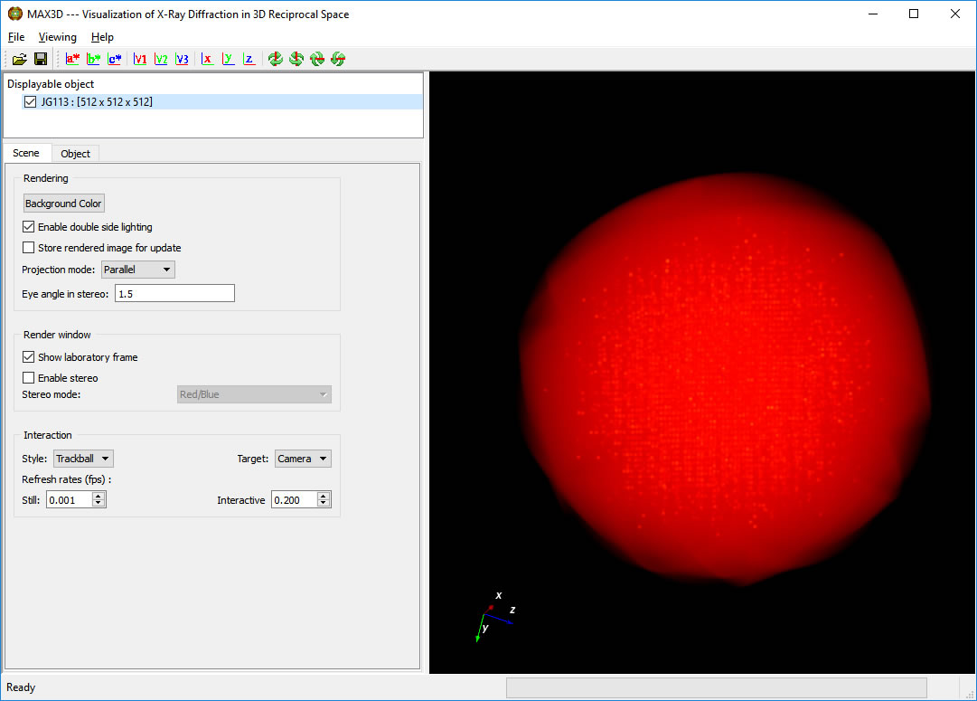Screen dimensions: 977x701
Task: Click the Ready status text
Action: pos(21,687)
